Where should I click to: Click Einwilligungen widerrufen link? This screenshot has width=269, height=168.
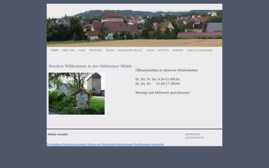pyautogui.click(x=148, y=144)
